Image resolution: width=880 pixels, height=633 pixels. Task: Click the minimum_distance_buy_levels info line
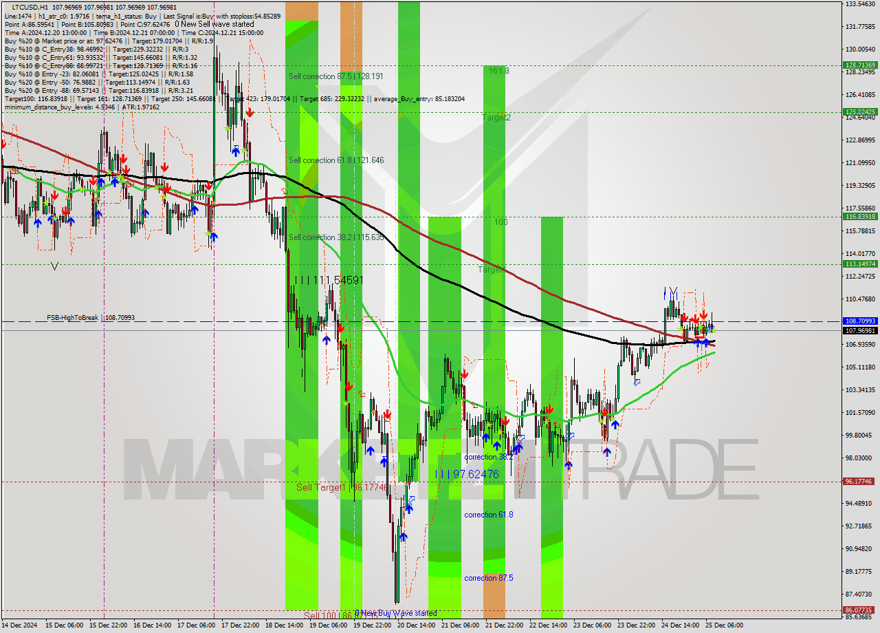tap(82, 107)
